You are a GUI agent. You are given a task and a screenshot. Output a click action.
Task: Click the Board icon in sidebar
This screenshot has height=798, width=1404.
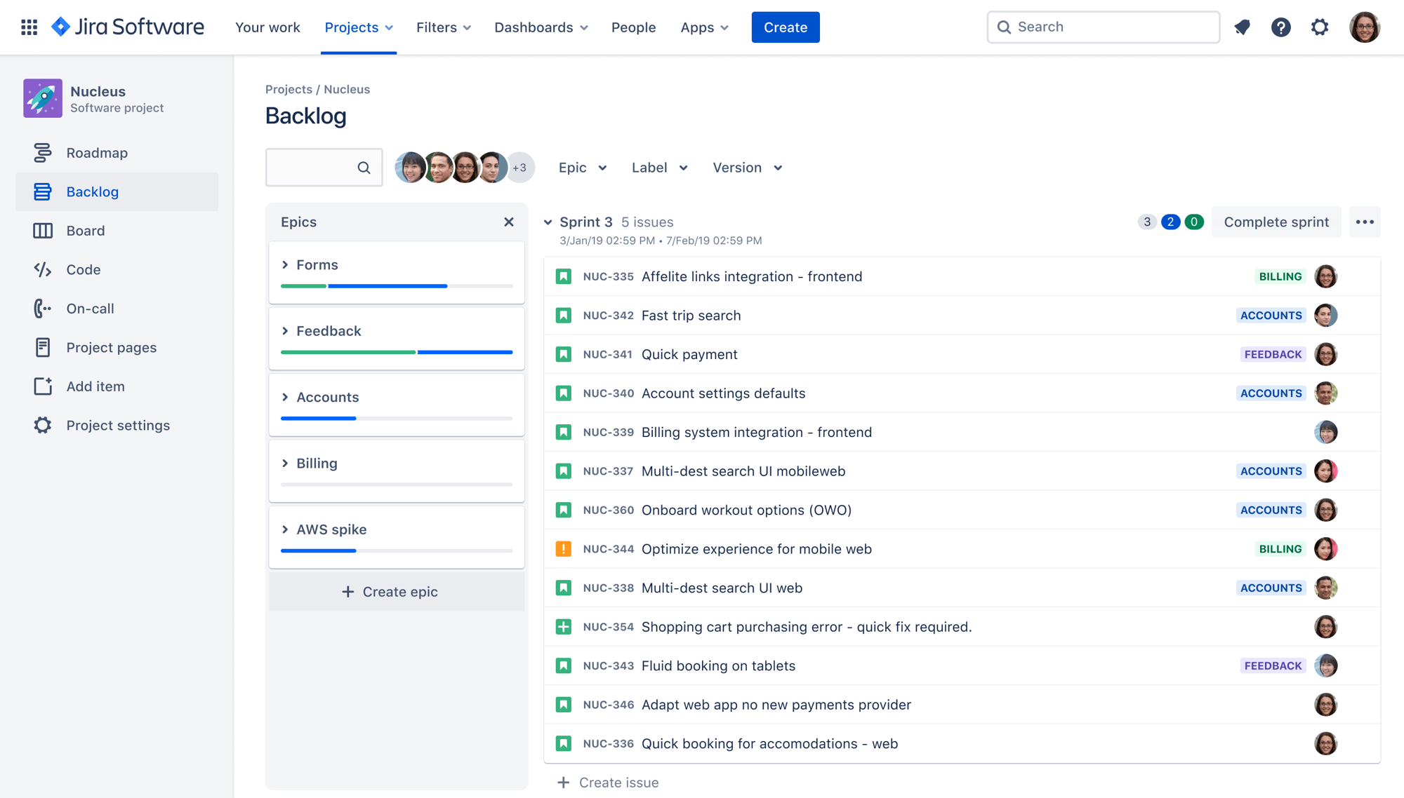41,229
